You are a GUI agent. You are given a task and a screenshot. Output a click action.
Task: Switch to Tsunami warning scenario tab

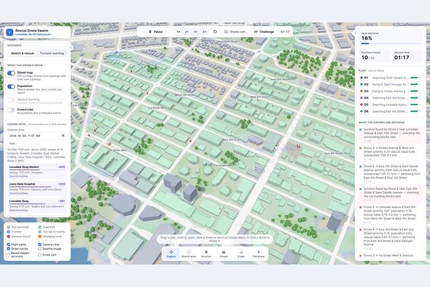pyautogui.click(x=52, y=53)
